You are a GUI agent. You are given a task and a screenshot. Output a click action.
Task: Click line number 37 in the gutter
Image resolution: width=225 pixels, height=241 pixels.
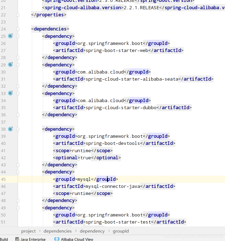pos(3,122)
